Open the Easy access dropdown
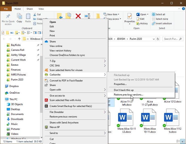This screenshot has width=186, height=144. click(112, 19)
